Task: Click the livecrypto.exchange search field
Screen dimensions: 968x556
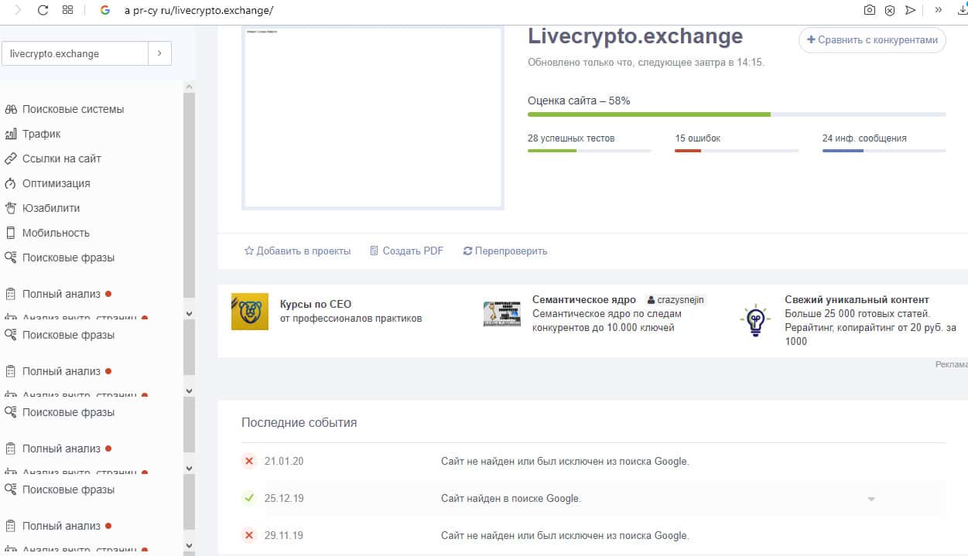Action: click(x=75, y=53)
